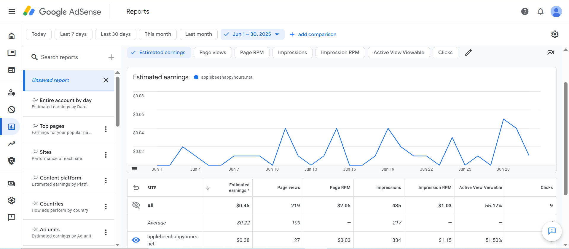
Task: Open Countries report options menu
Action: coord(106,206)
